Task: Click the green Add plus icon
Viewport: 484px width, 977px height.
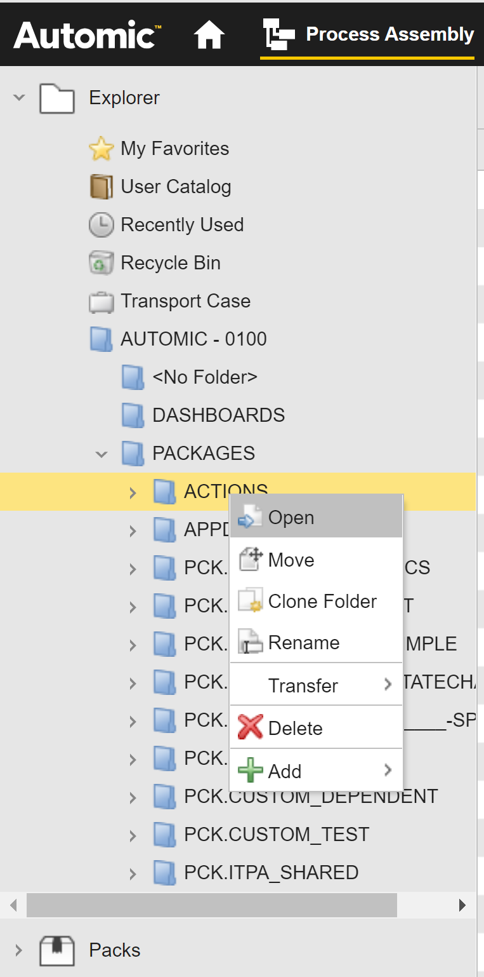Action: coord(250,771)
